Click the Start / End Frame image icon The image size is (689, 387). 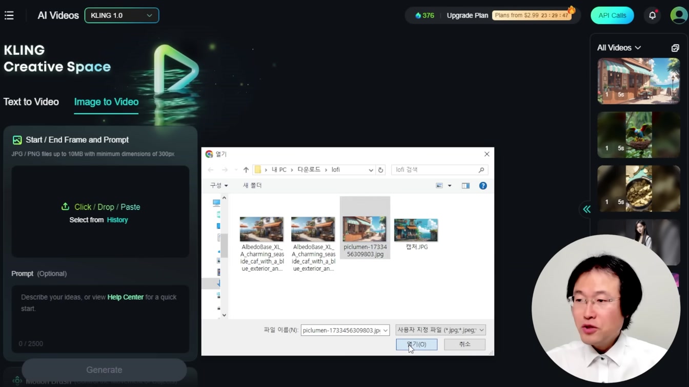[x=17, y=140]
